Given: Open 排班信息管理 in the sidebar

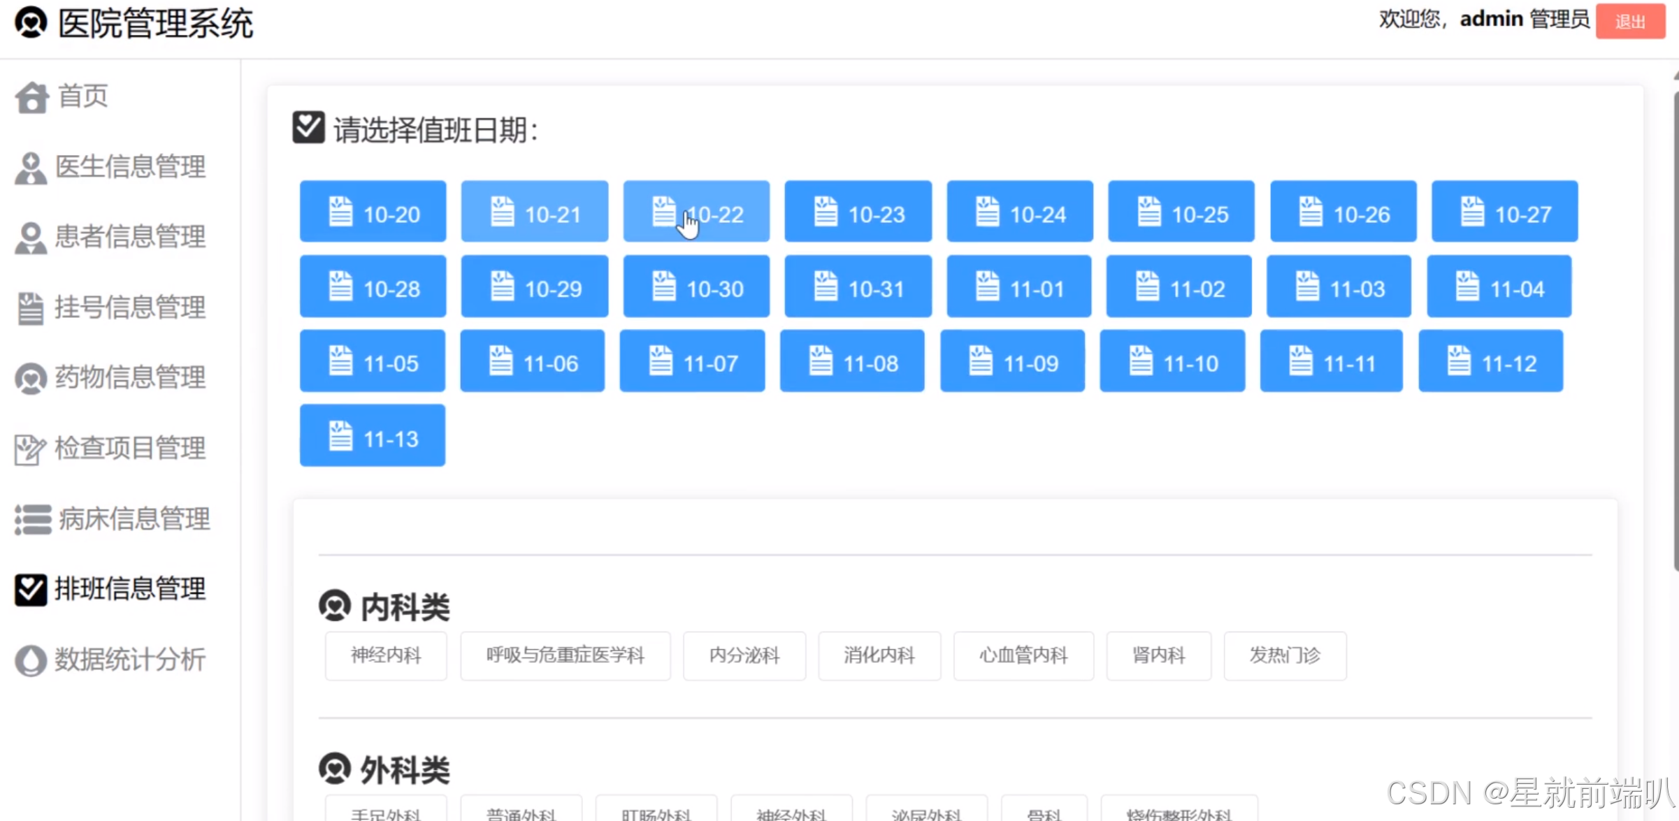Looking at the screenshot, I should pos(130,589).
